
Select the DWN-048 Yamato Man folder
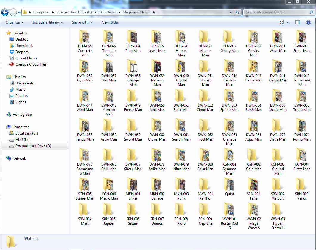pyautogui.click(x=109, y=102)
